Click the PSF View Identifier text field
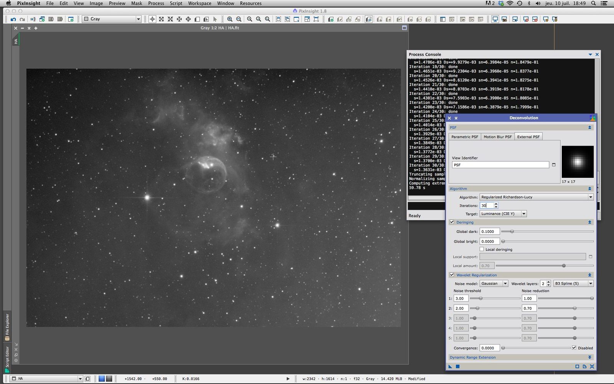Image resolution: width=614 pixels, height=384 pixels. 500,165
